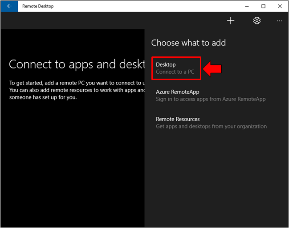Screen dimensions: 289x228
Task: Click the back arrow in title bar
Action: [x=9, y=6]
